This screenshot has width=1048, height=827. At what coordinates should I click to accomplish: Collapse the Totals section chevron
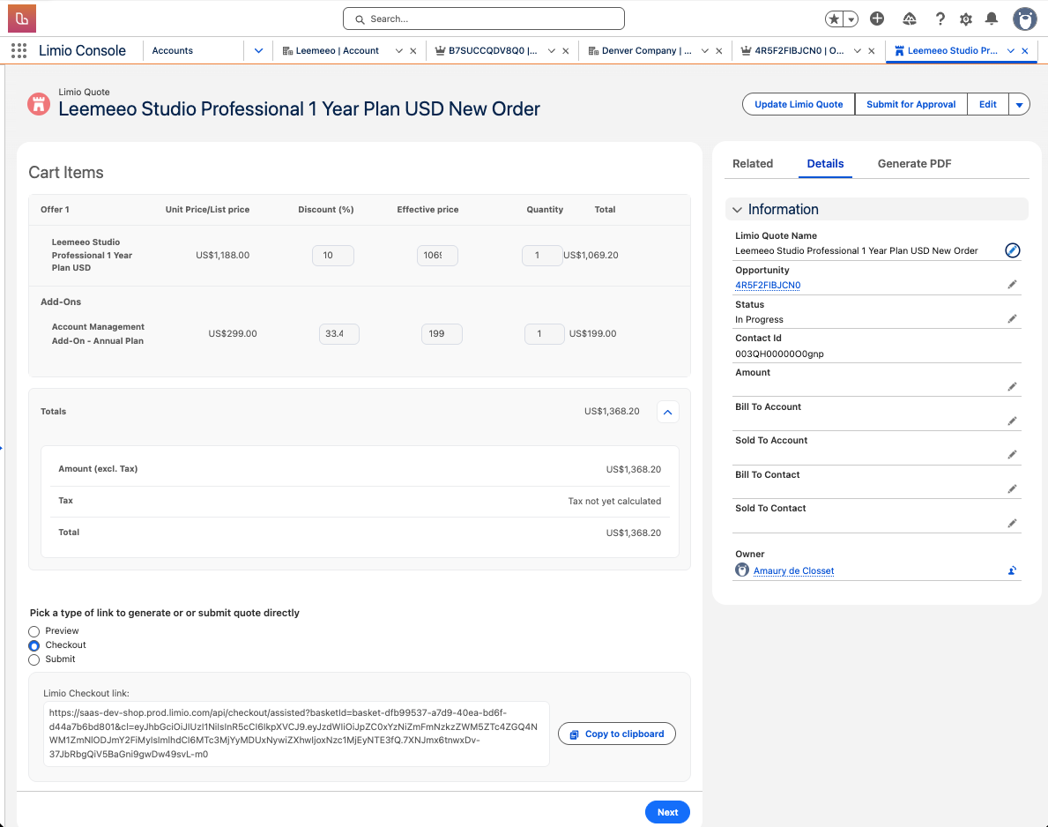667,412
